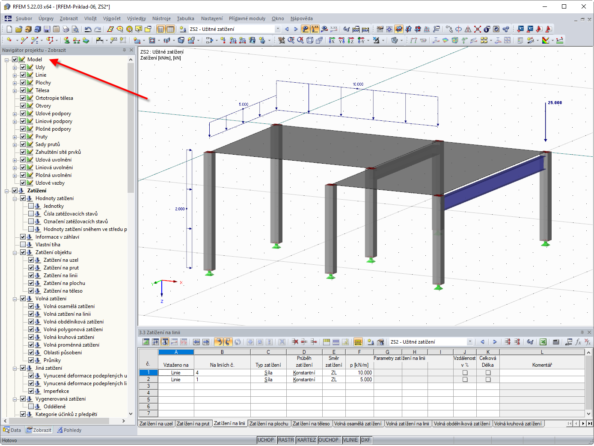594x446 pixels.
Task: Switch to the Pohledy navigator tab
Action: point(69,430)
